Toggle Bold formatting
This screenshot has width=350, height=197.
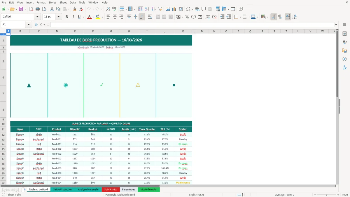click(67, 17)
